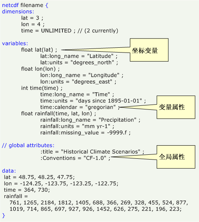Click the blue 'netcdf' keyword
The height and width of the screenshot is (222, 199).
[x=10, y=5]
